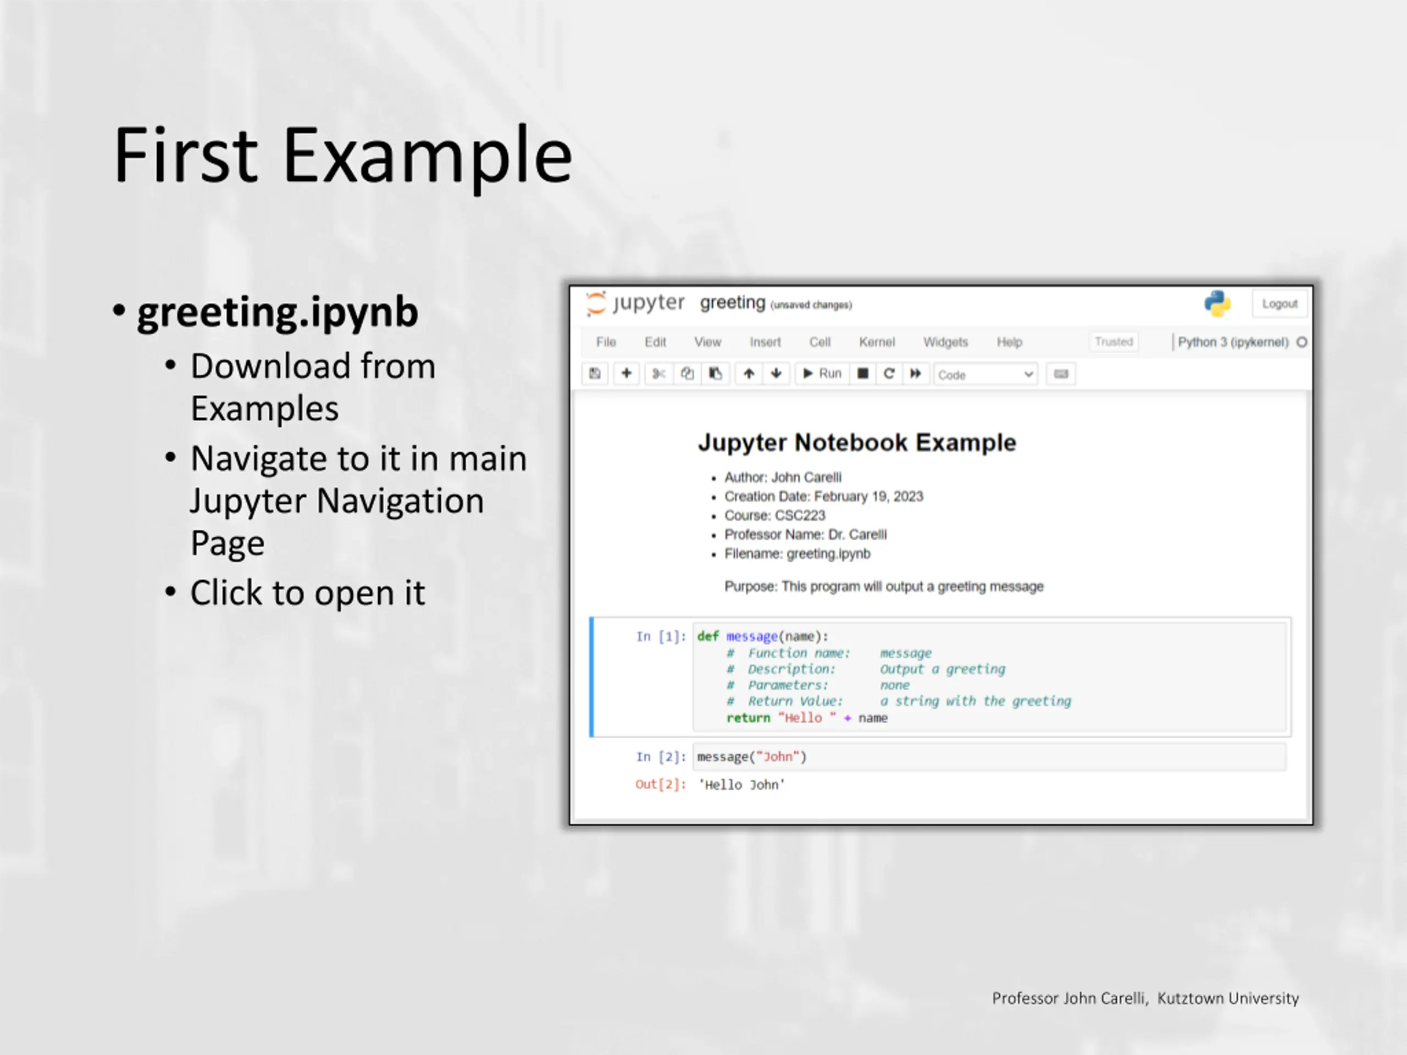Expand the Code cell type dropdown
The image size is (1407, 1055).
[985, 375]
